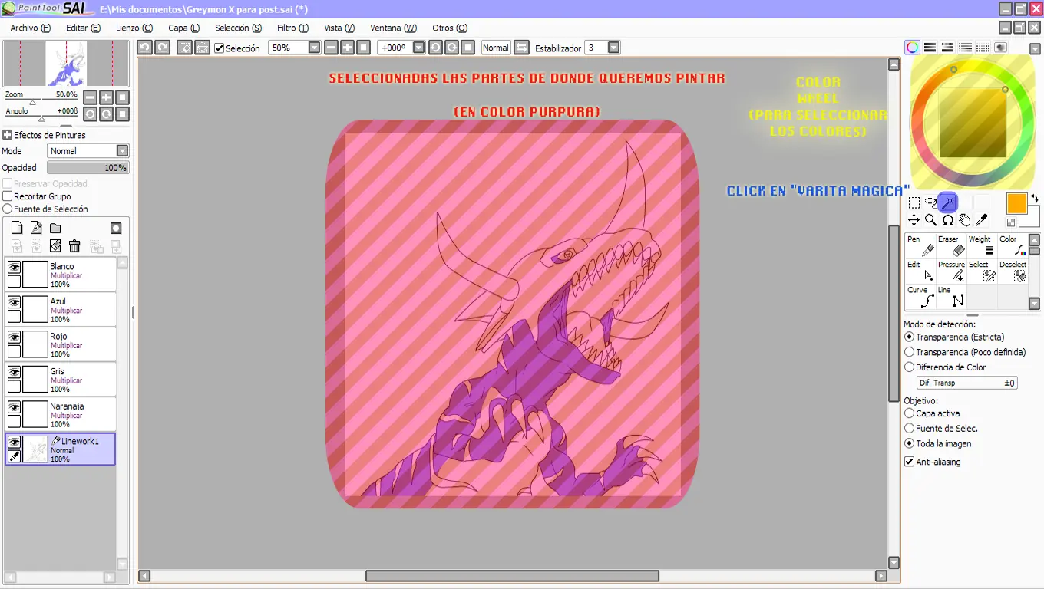The width and height of the screenshot is (1044, 589).
Task: Pick a shade in color wheel square
Action: (972, 123)
